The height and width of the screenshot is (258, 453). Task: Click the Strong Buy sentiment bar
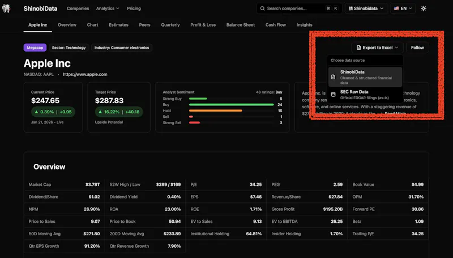point(198,99)
